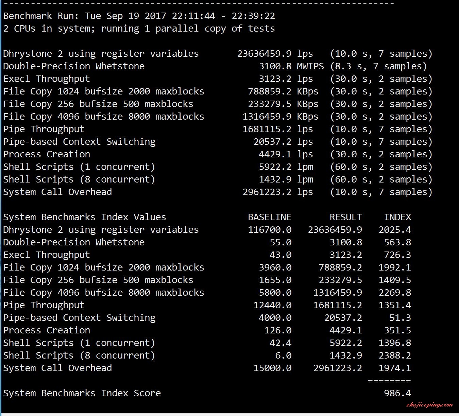Click 'System Benchmarks Index Score' label
The height and width of the screenshot is (416, 459).
pyautogui.click(x=82, y=393)
